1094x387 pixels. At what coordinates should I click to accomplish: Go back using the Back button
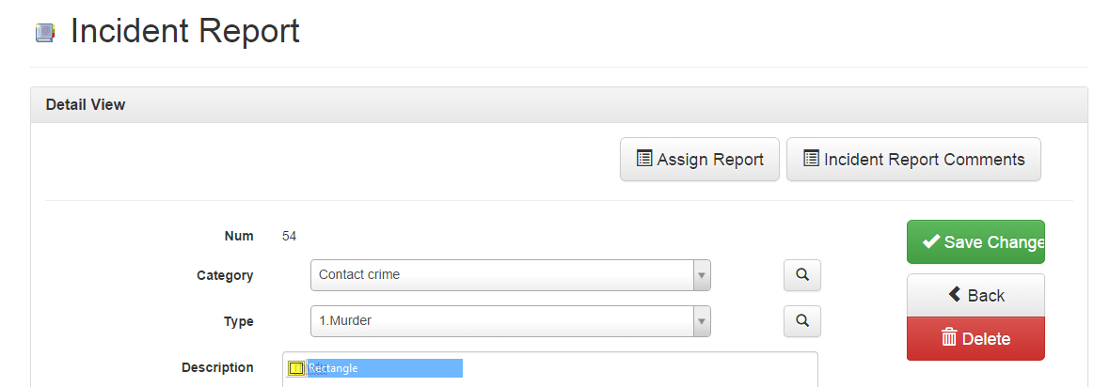(x=975, y=295)
